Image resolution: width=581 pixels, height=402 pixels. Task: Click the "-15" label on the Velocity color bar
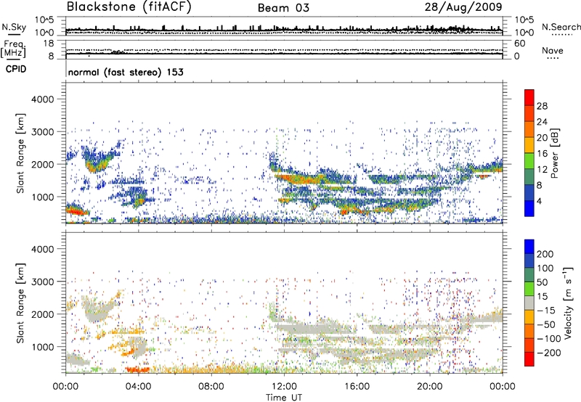(x=546, y=310)
